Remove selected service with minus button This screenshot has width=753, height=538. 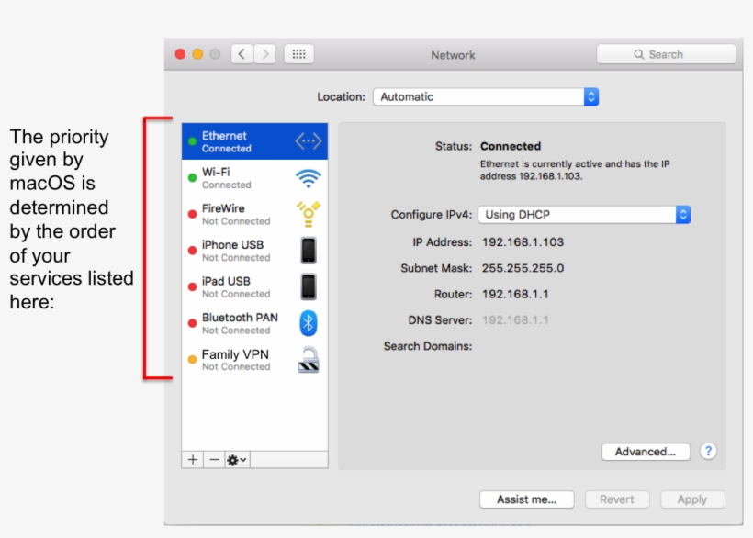pos(214,460)
